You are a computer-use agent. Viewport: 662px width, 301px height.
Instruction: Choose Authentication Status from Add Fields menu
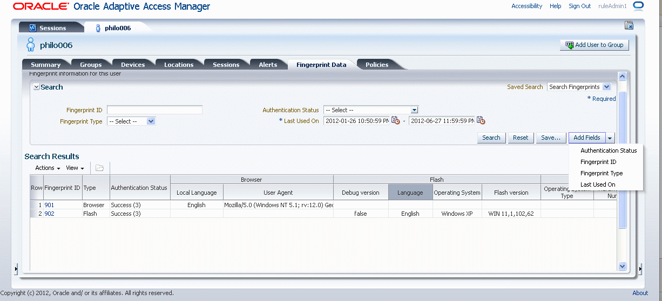pos(609,150)
